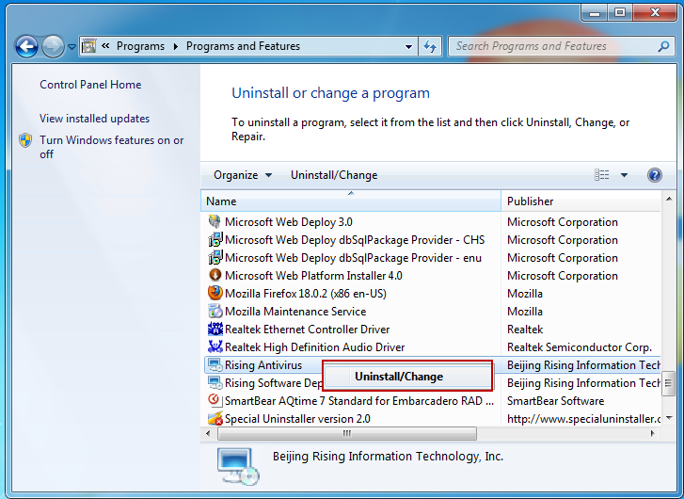
Task: Click the Mozilla Maintenance Service icon
Action: click(215, 311)
